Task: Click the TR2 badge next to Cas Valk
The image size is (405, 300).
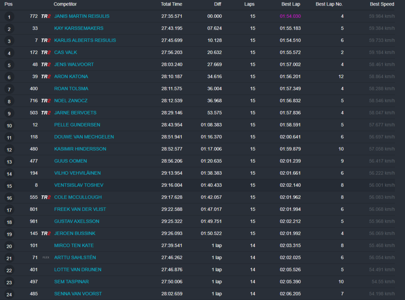Action: coord(46,52)
